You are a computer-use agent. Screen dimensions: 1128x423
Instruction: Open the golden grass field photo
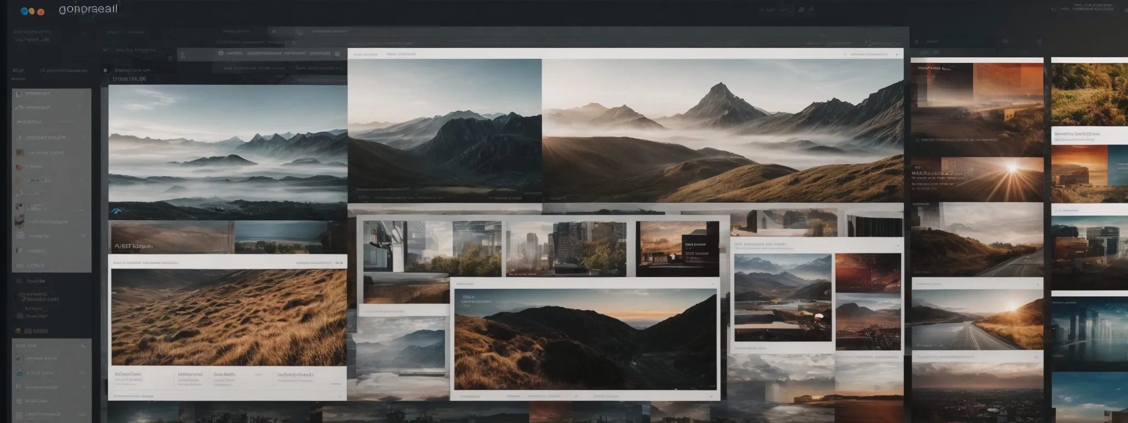229,318
